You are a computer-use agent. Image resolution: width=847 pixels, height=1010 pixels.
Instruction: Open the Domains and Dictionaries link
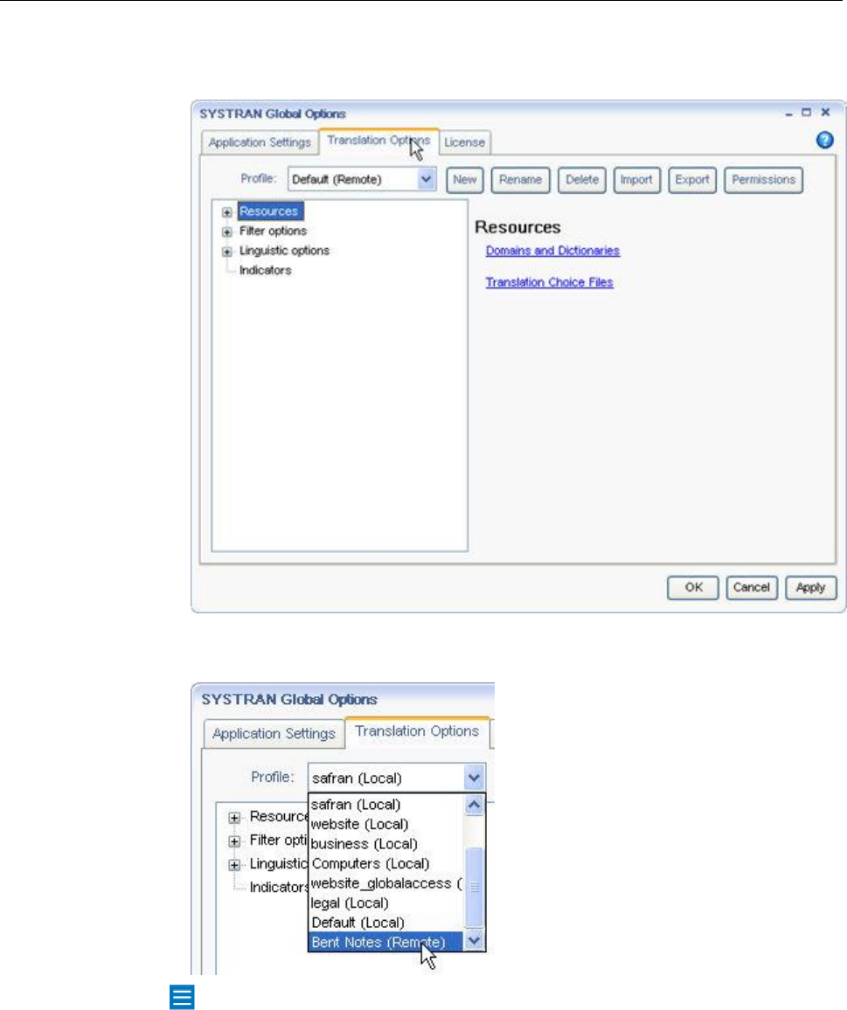coord(552,251)
